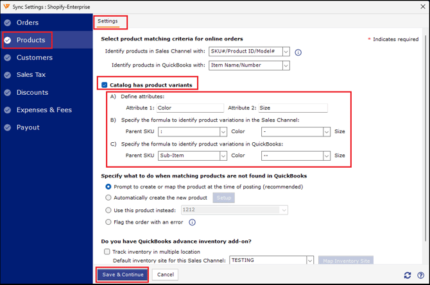
Task: Uncheck Catalog has product variants
Action: click(x=105, y=85)
